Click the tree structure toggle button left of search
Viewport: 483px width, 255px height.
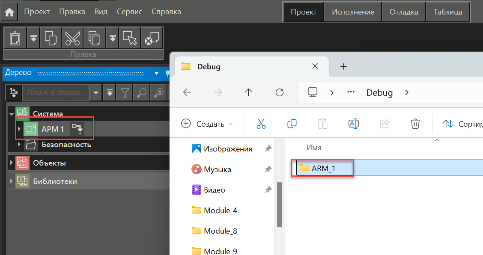(x=13, y=92)
